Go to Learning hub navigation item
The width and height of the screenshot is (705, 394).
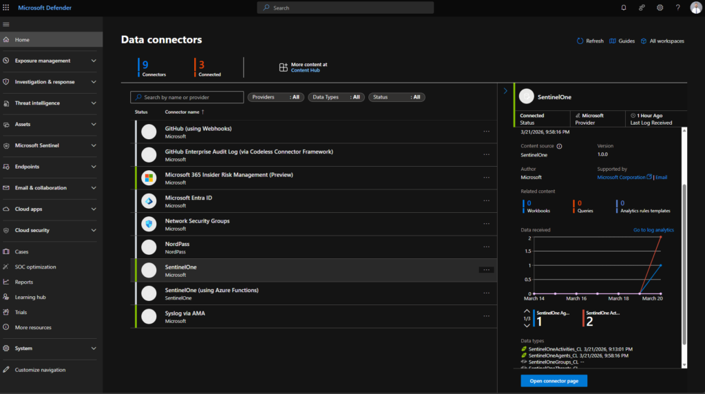click(30, 297)
